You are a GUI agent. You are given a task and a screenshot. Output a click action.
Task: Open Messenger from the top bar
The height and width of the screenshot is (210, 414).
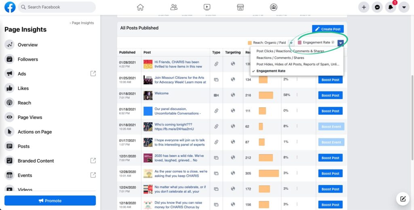click(377, 7)
